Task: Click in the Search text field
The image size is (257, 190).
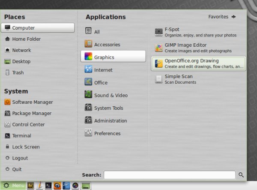Action: (169, 175)
